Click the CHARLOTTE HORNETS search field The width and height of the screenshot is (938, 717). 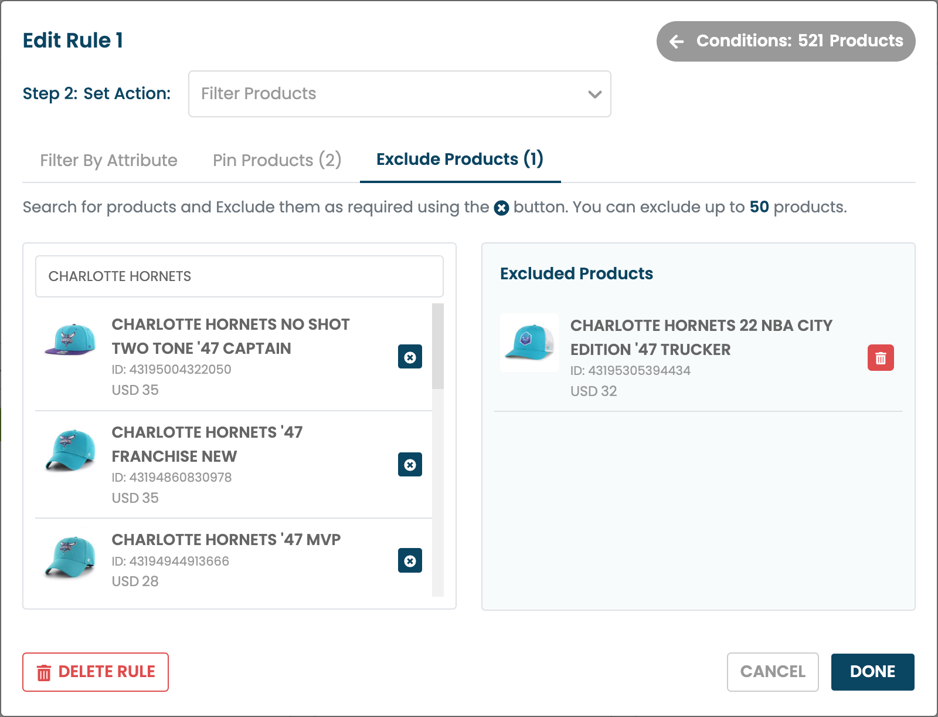[x=239, y=276]
